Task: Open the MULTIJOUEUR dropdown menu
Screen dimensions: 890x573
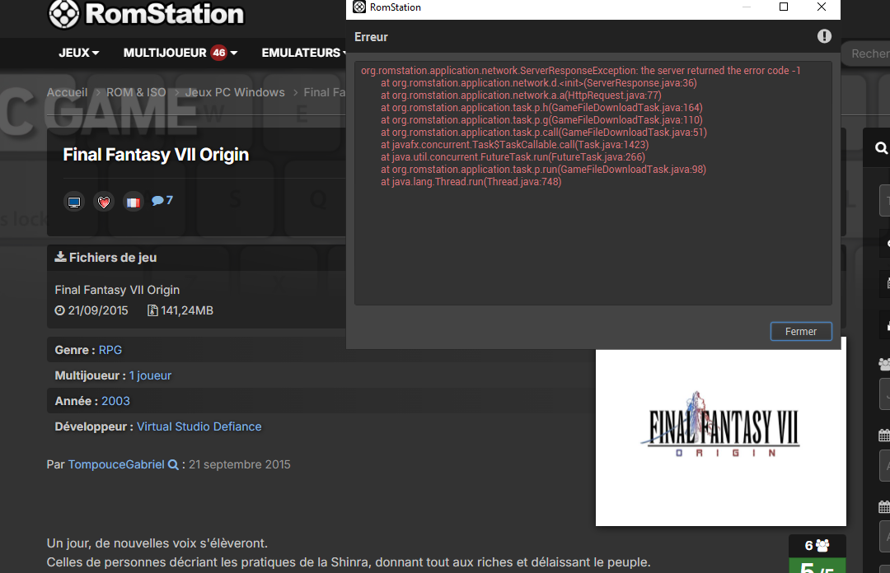Action: 180,53
